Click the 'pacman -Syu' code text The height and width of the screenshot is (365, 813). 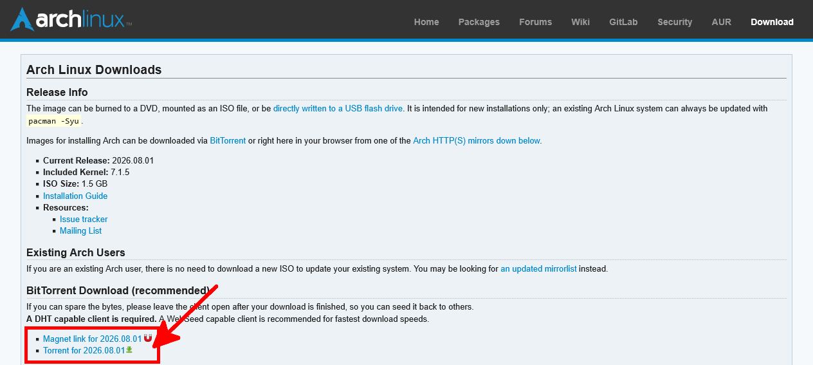coord(54,121)
